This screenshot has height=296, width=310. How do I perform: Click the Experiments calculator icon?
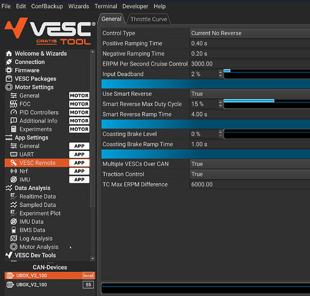[x=14, y=129]
